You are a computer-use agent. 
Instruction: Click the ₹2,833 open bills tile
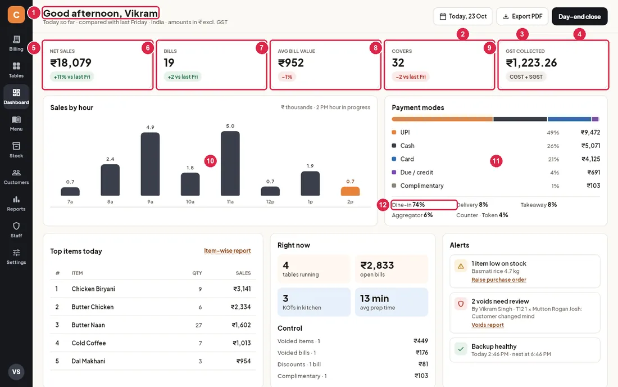point(392,269)
